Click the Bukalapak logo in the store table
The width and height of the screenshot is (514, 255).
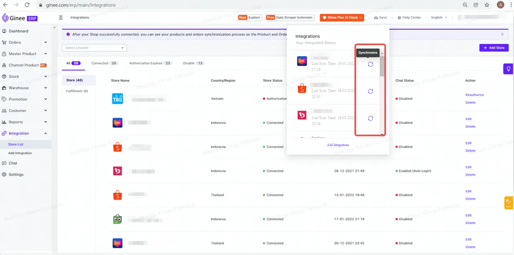[118, 171]
